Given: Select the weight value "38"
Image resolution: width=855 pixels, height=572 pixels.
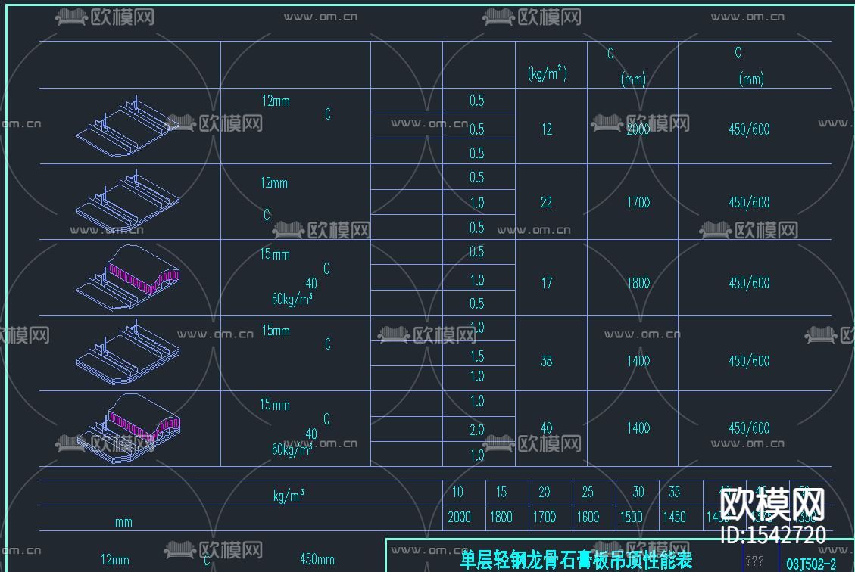Looking at the screenshot, I should (546, 361).
